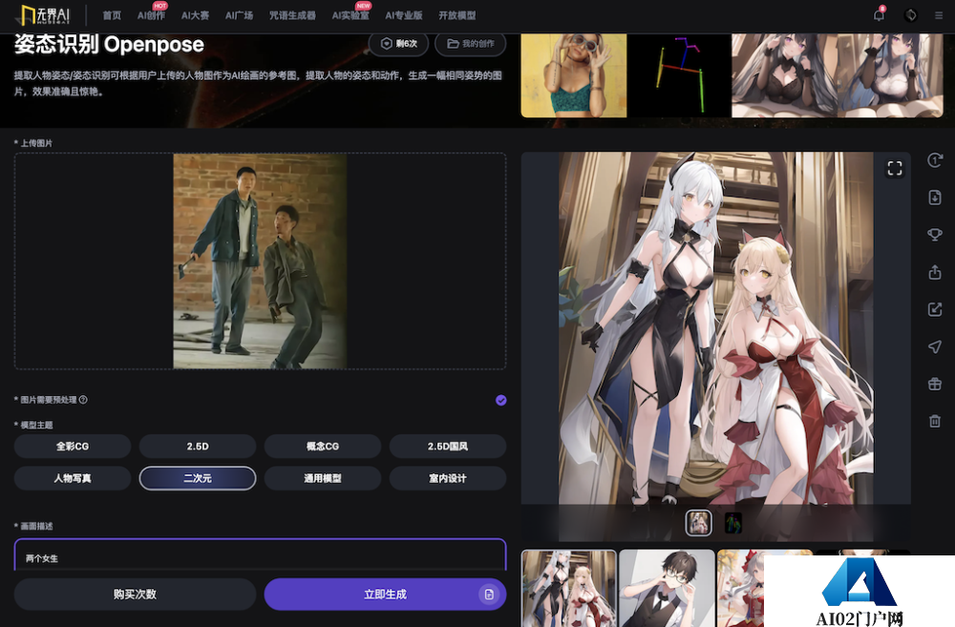Click the 画面描述 prompt input field
This screenshot has width=955, height=627.
[x=260, y=557]
